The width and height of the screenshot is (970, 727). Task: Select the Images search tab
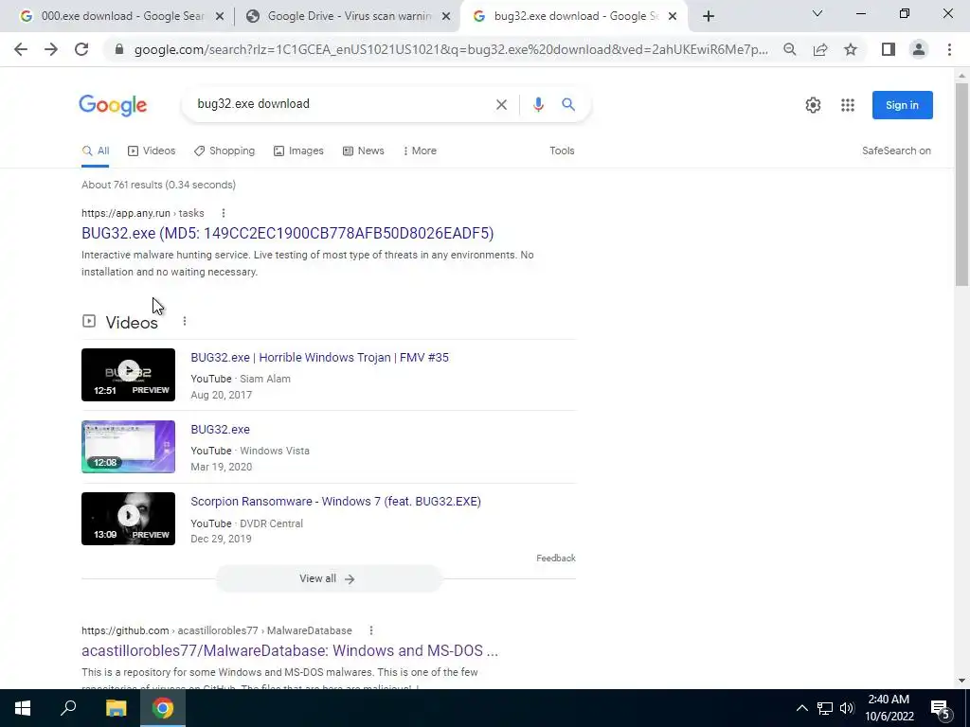[298, 151]
